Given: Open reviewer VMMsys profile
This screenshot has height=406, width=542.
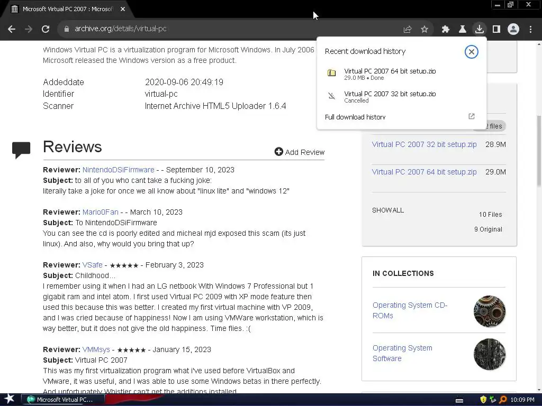Looking at the screenshot, I should [x=96, y=349].
